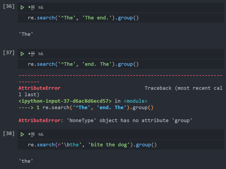Click output 'the' of cell 38

(x=26, y=161)
